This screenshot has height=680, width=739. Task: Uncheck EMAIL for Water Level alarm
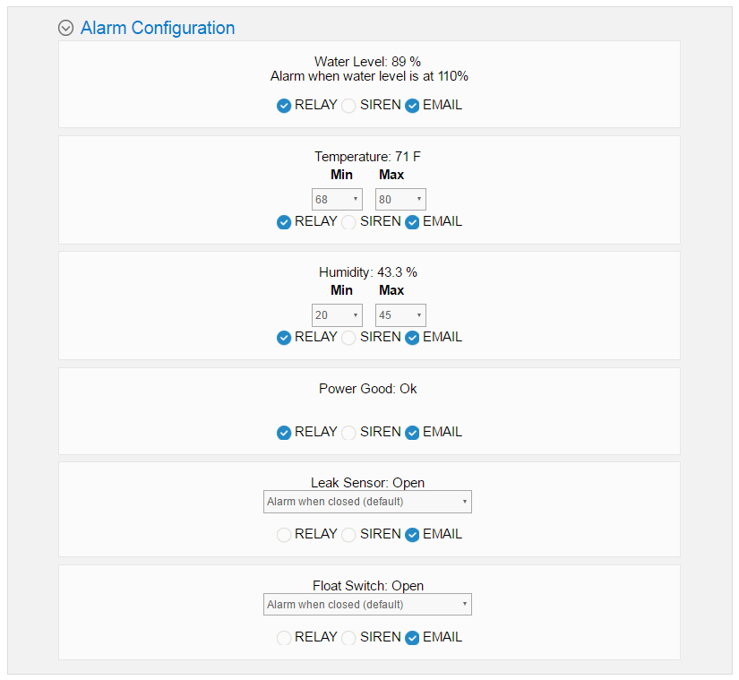point(412,106)
